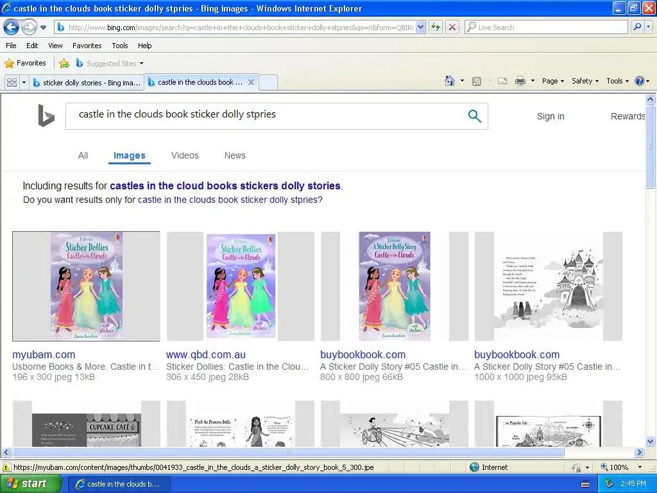Click inside the Live Search box
The image size is (657, 493).
click(547, 27)
